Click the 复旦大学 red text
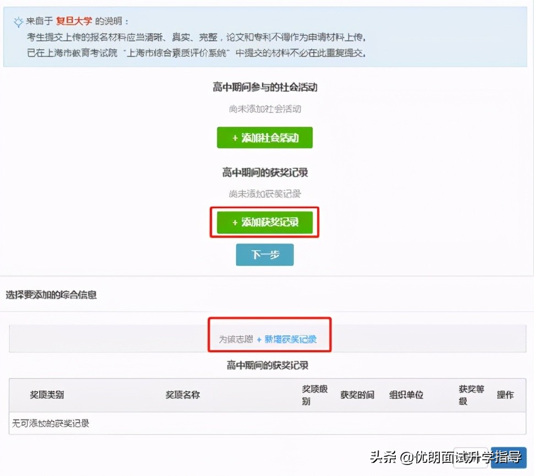 [74, 21]
